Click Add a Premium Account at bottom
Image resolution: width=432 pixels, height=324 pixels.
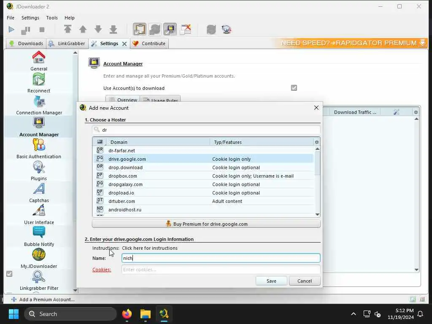(43, 300)
